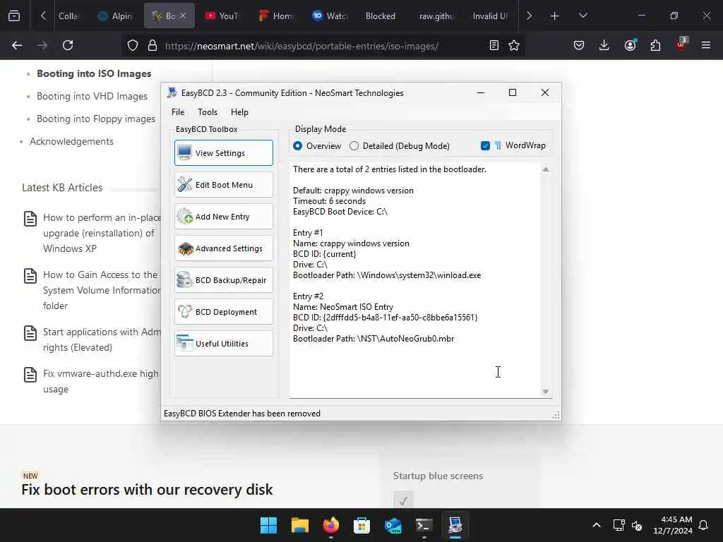723x542 pixels.
Task: Open Firefox downloads panel
Action: click(604, 45)
